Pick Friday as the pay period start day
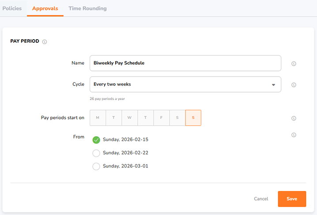The width and height of the screenshot is (317, 215). tap(161, 118)
